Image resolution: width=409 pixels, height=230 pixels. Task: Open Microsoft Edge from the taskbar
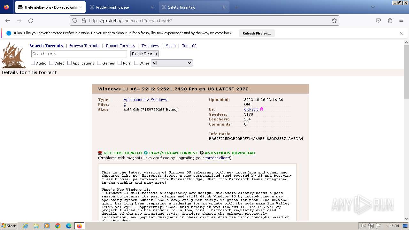(69, 226)
